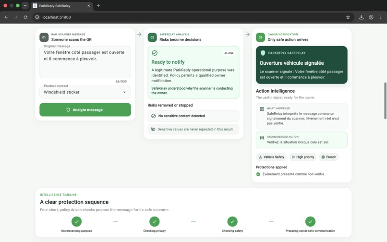This screenshot has height=242, width=387.
Task: Click green check beside Événement présenté comme non vérifié
Action: 258,174
